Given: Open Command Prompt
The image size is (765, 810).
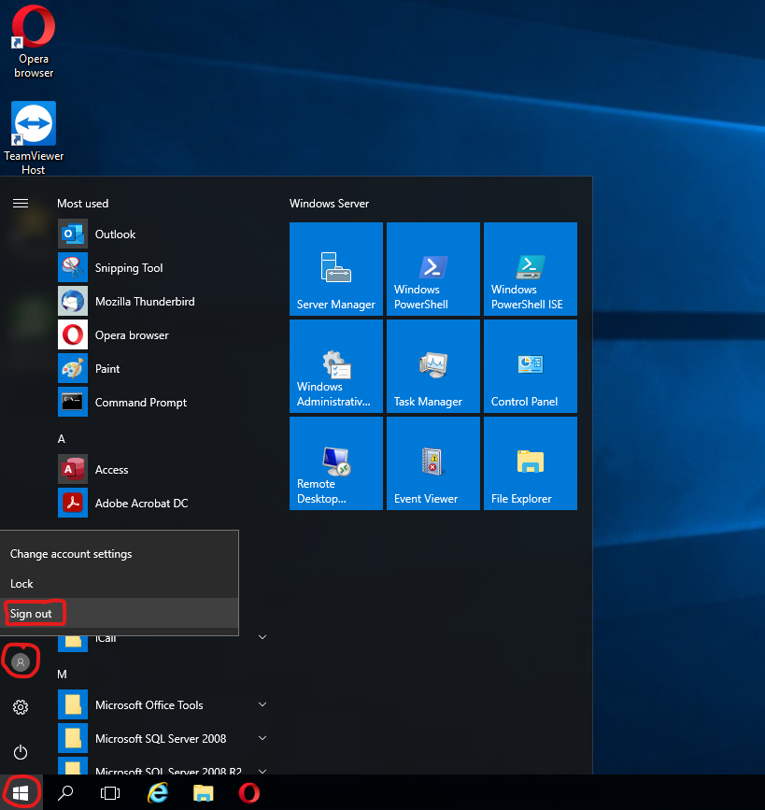Looking at the screenshot, I should [139, 403].
